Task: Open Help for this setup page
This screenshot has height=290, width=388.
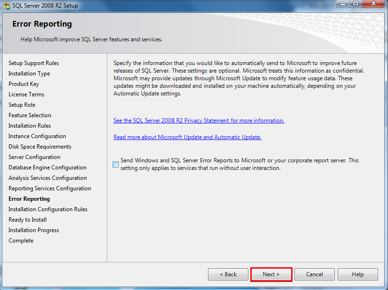Action: [358, 274]
